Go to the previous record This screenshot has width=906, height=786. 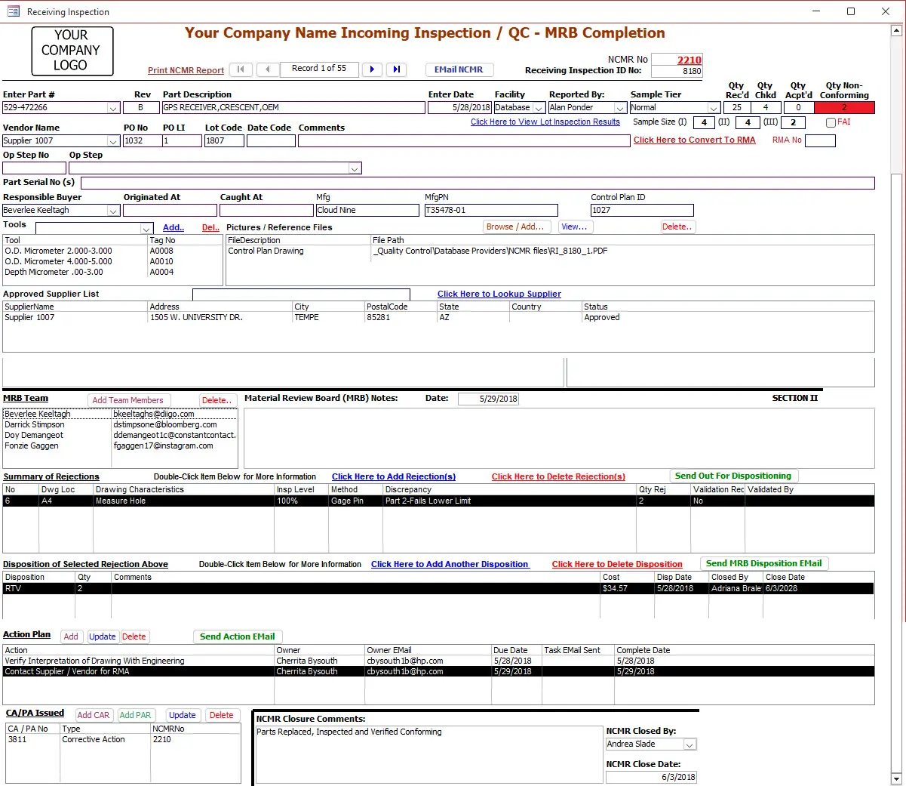(268, 69)
